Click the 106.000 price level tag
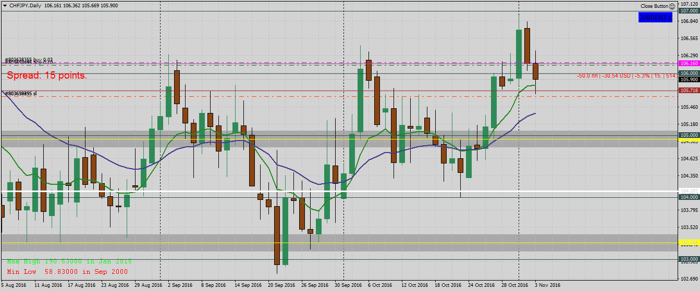Viewport: 700px width, 291px height. 689,73
